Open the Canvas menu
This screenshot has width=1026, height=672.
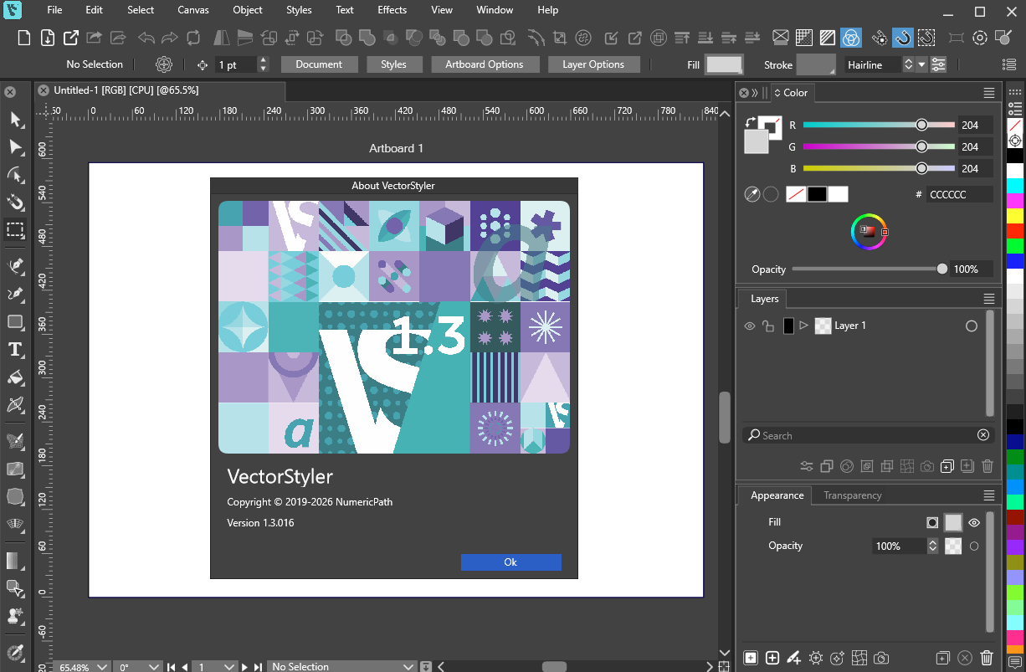(193, 10)
